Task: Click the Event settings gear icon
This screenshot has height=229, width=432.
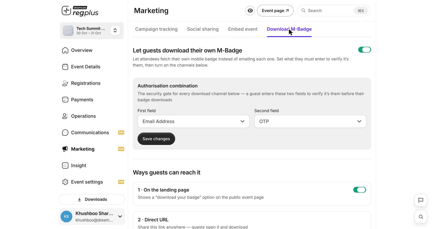Action: (65, 182)
